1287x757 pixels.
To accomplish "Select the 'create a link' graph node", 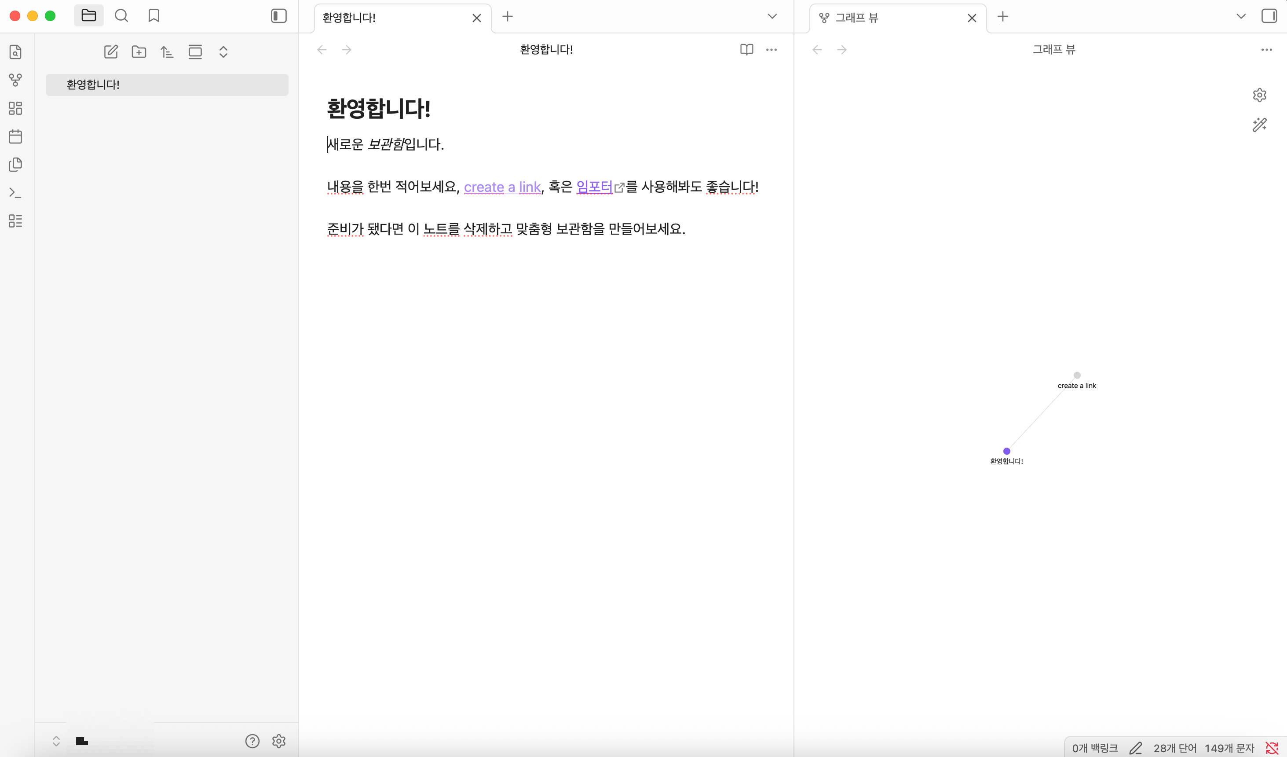I will pyautogui.click(x=1077, y=375).
